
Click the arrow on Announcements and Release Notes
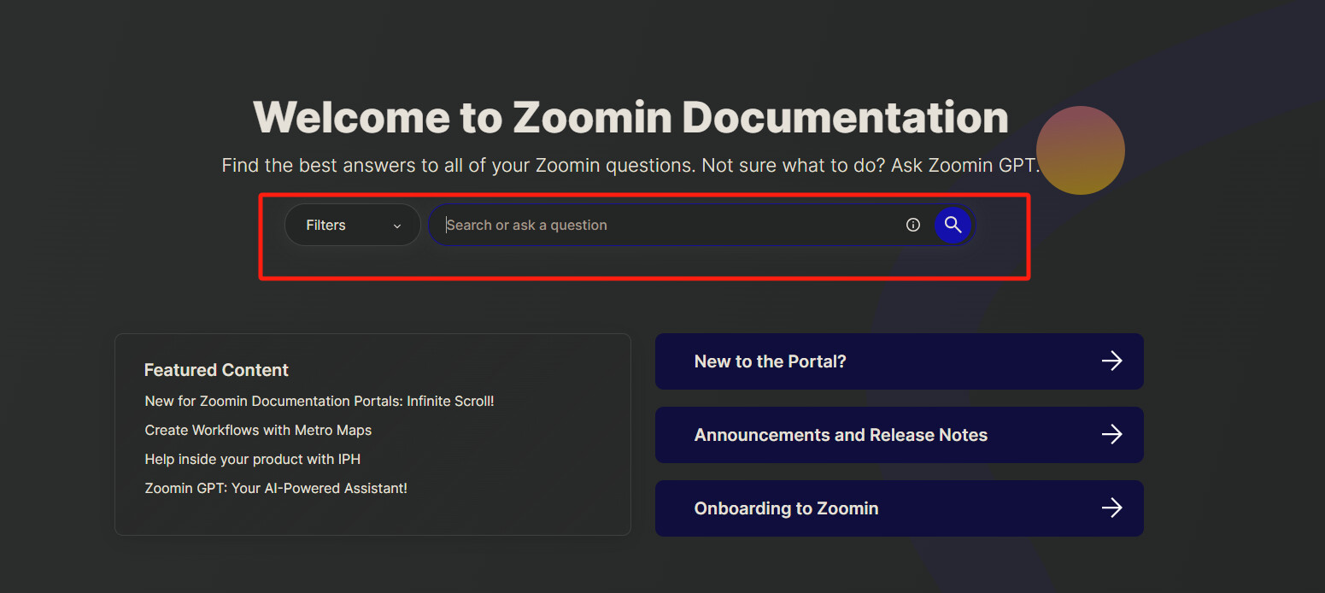1111,434
